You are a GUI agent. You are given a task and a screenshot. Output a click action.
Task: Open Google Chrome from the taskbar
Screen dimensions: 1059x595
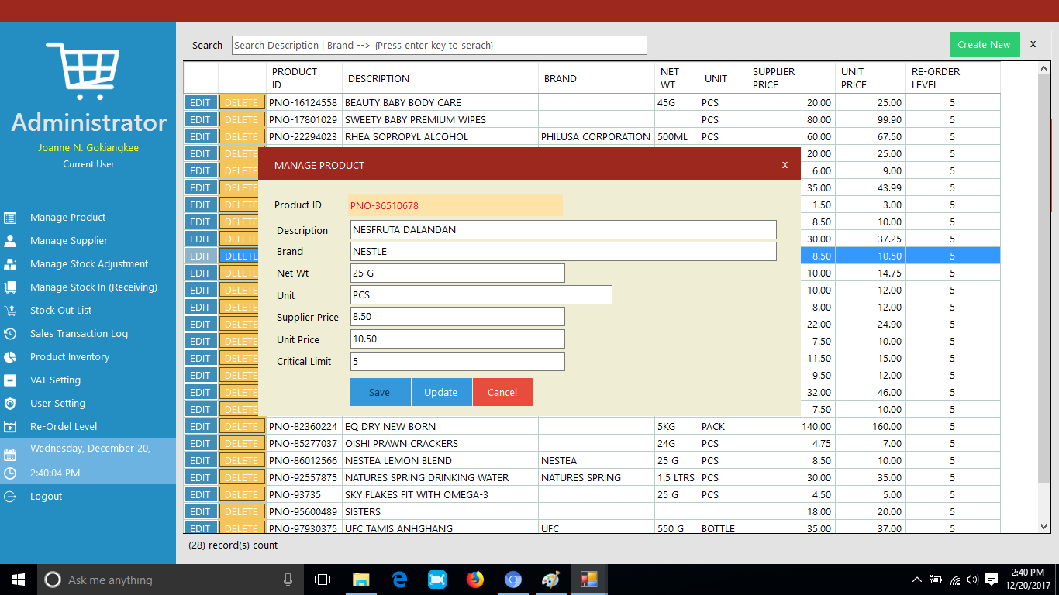(x=513, y=579)
